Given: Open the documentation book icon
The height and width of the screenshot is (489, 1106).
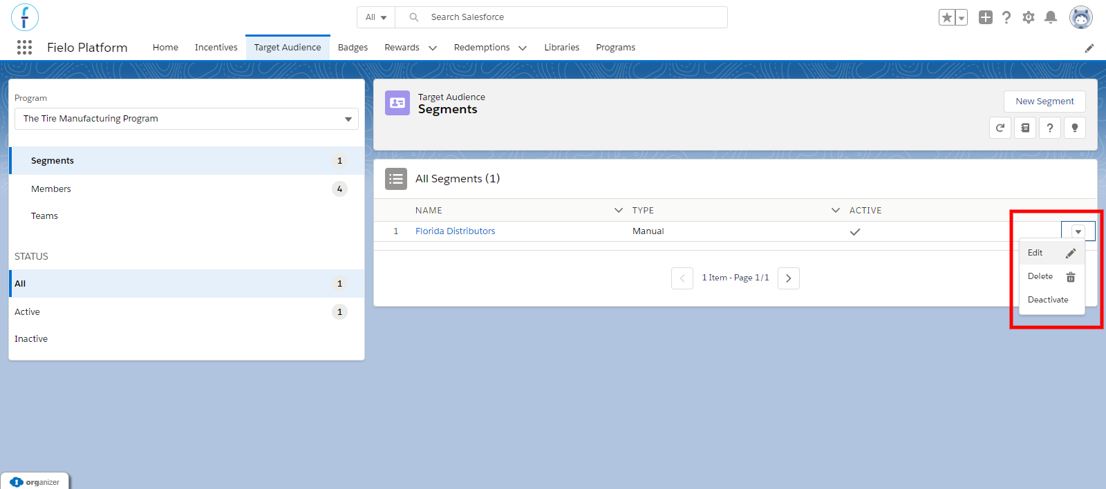Looking at the screenshot, I should (x=1025, y=128).
